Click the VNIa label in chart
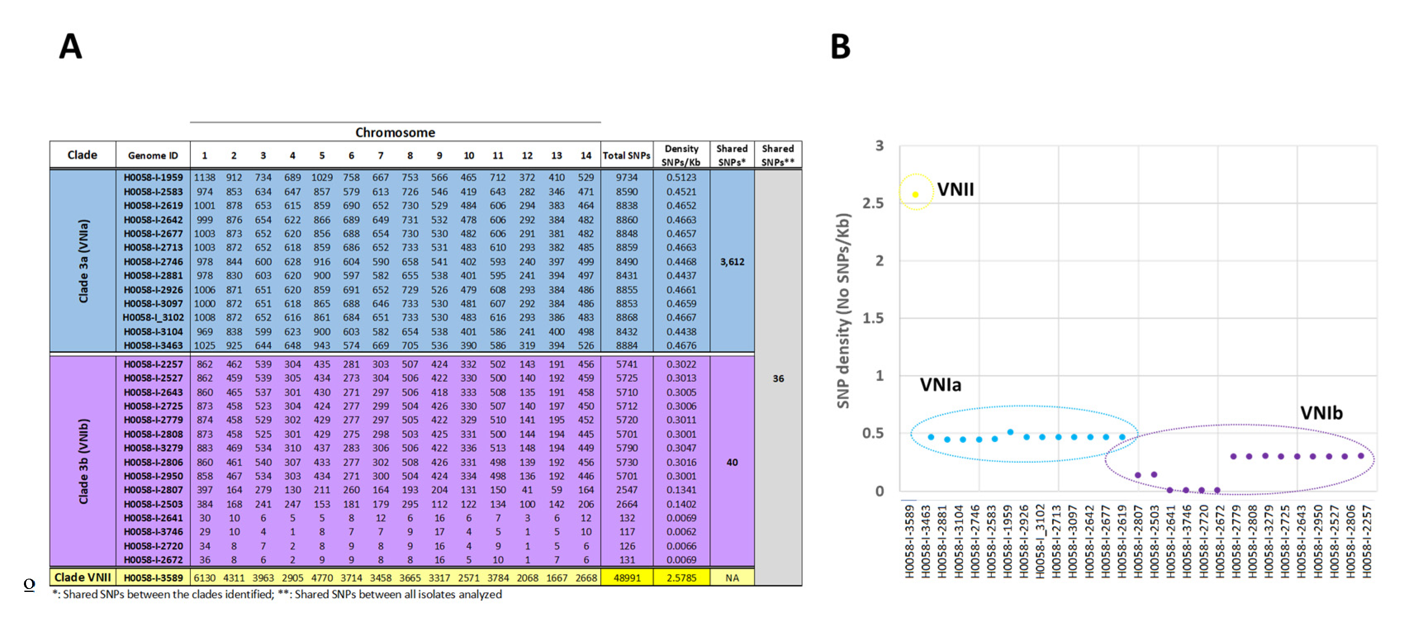 click(x=940, y=385)
